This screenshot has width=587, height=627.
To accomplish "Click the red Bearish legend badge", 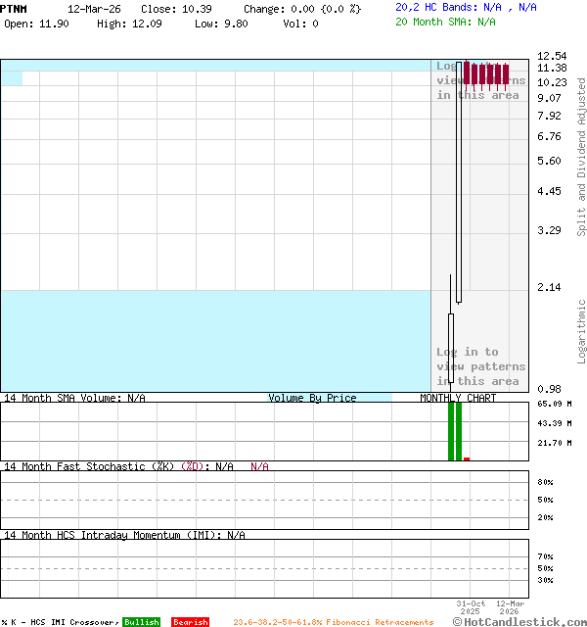I will [x=190, y=622].
